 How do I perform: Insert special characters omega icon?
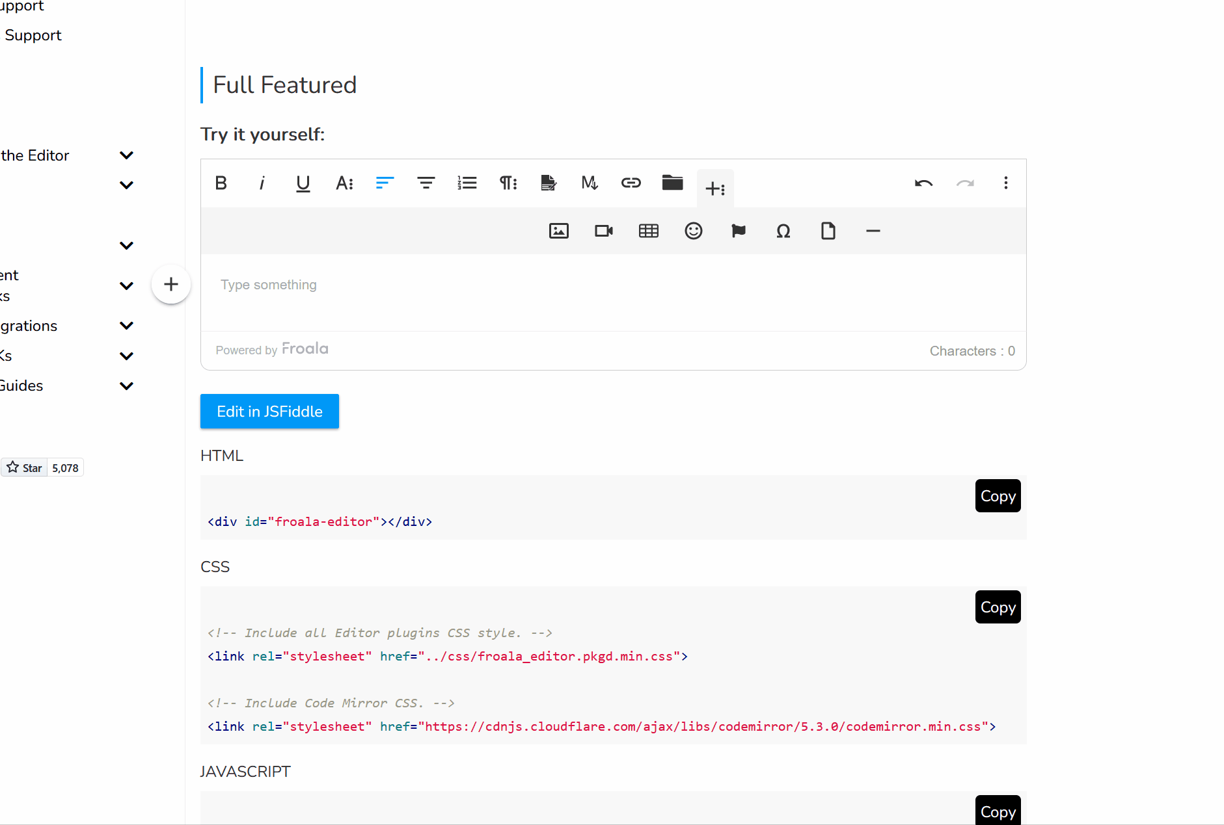coord(783,231)
